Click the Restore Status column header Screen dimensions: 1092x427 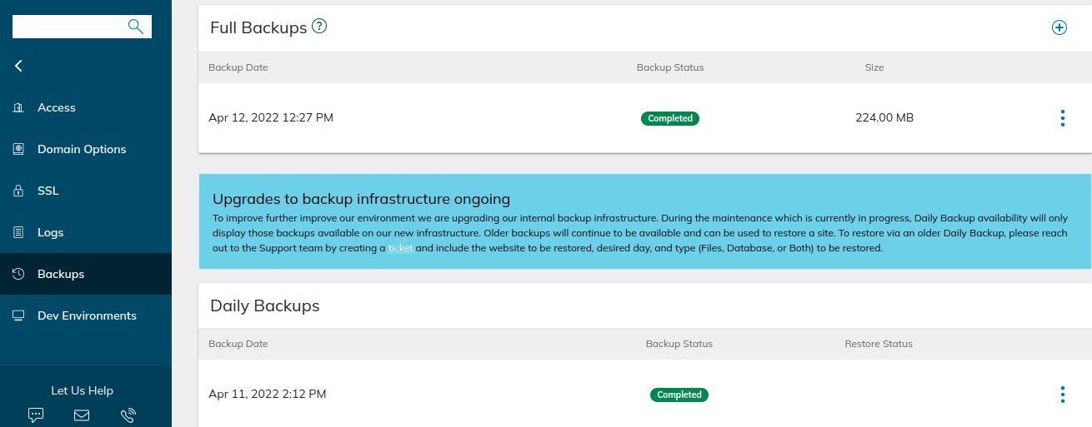coord(879,344)
